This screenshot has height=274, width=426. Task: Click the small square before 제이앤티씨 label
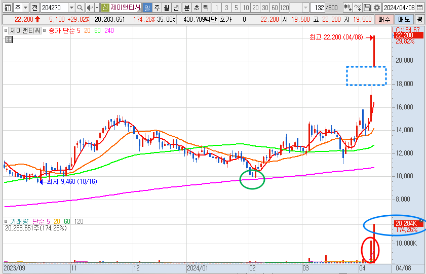tap(6, 31)
